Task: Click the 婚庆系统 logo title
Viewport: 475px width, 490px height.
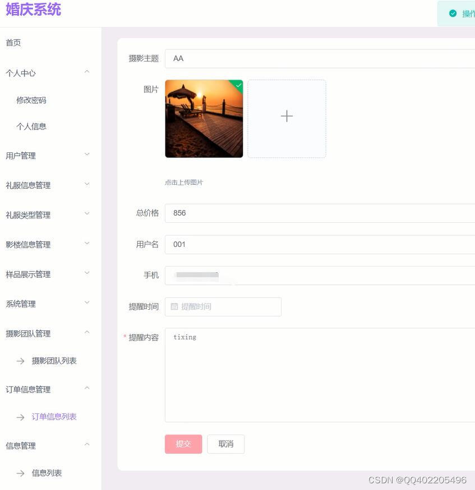Action: coord(33,10)
